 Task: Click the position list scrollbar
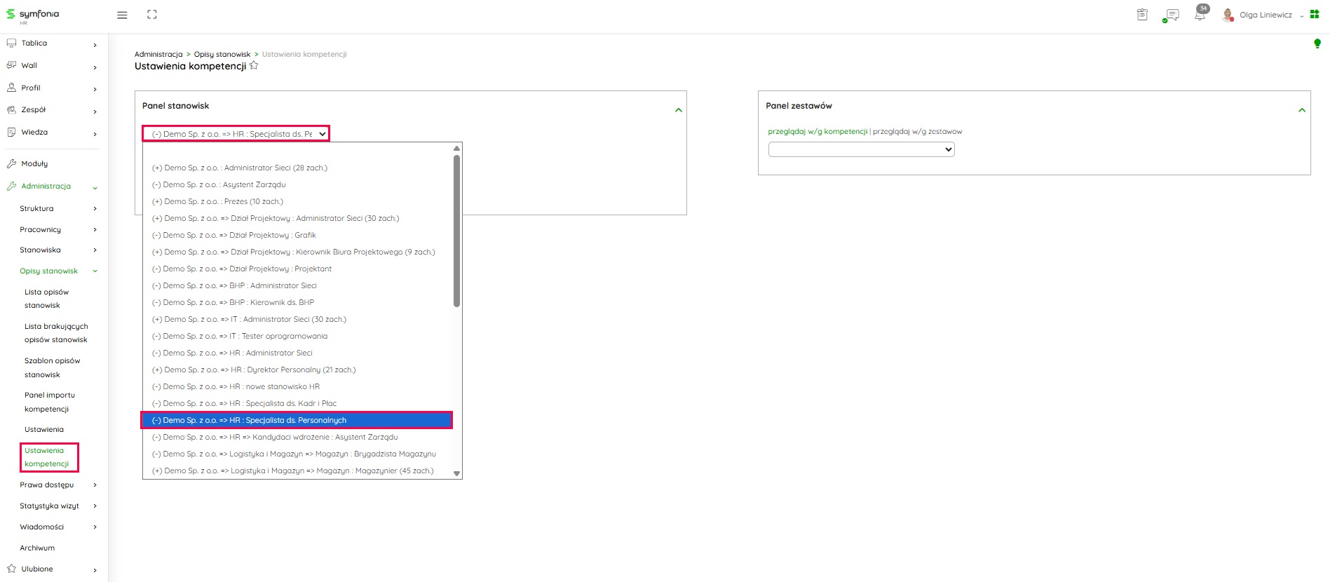coord(456,231)
